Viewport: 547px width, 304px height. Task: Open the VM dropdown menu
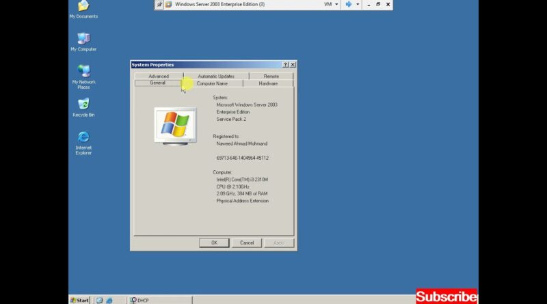(x=331, y=5)
